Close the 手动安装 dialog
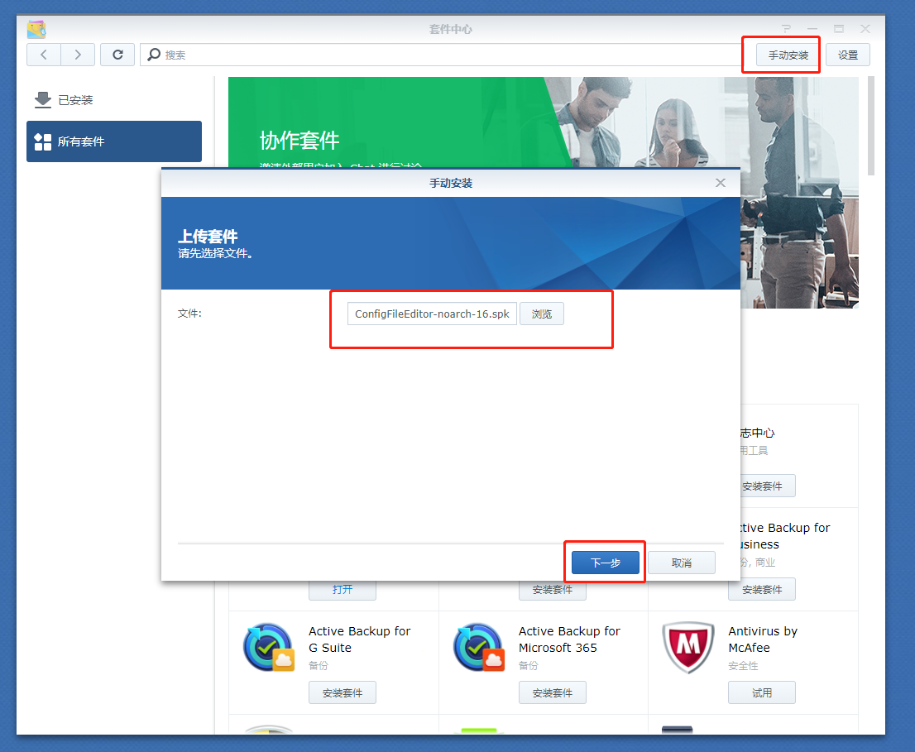This screenshot has width=915, height=752. click(x=721, y=183)
